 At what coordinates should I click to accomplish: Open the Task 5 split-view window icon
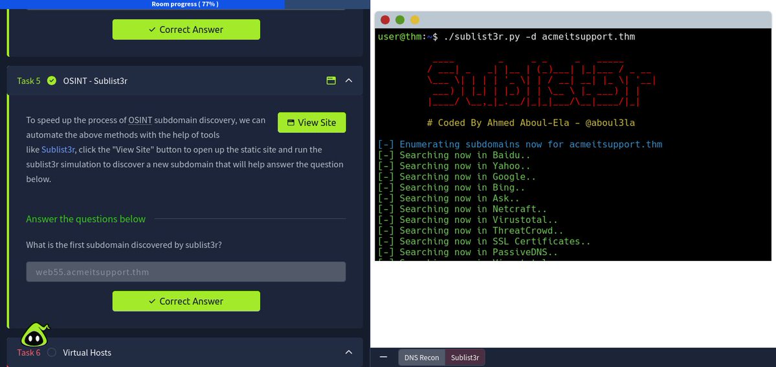click(331, 81)
